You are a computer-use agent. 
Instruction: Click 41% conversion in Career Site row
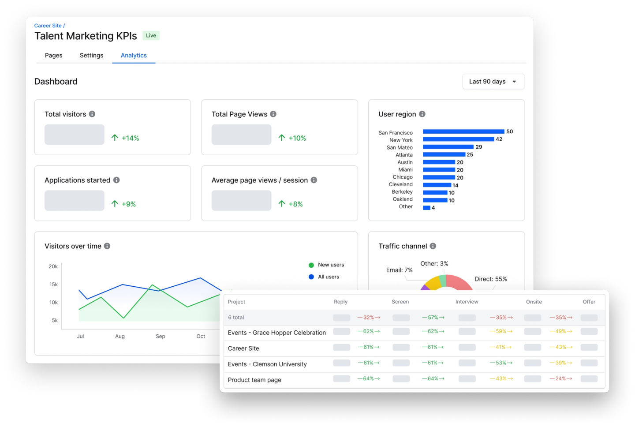click(501, 347)
